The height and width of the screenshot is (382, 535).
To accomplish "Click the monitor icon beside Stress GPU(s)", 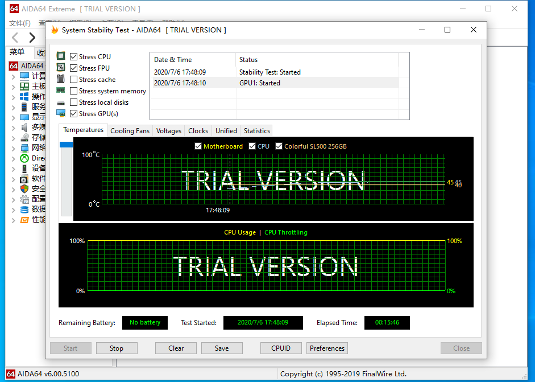I will tap(61, 113).
